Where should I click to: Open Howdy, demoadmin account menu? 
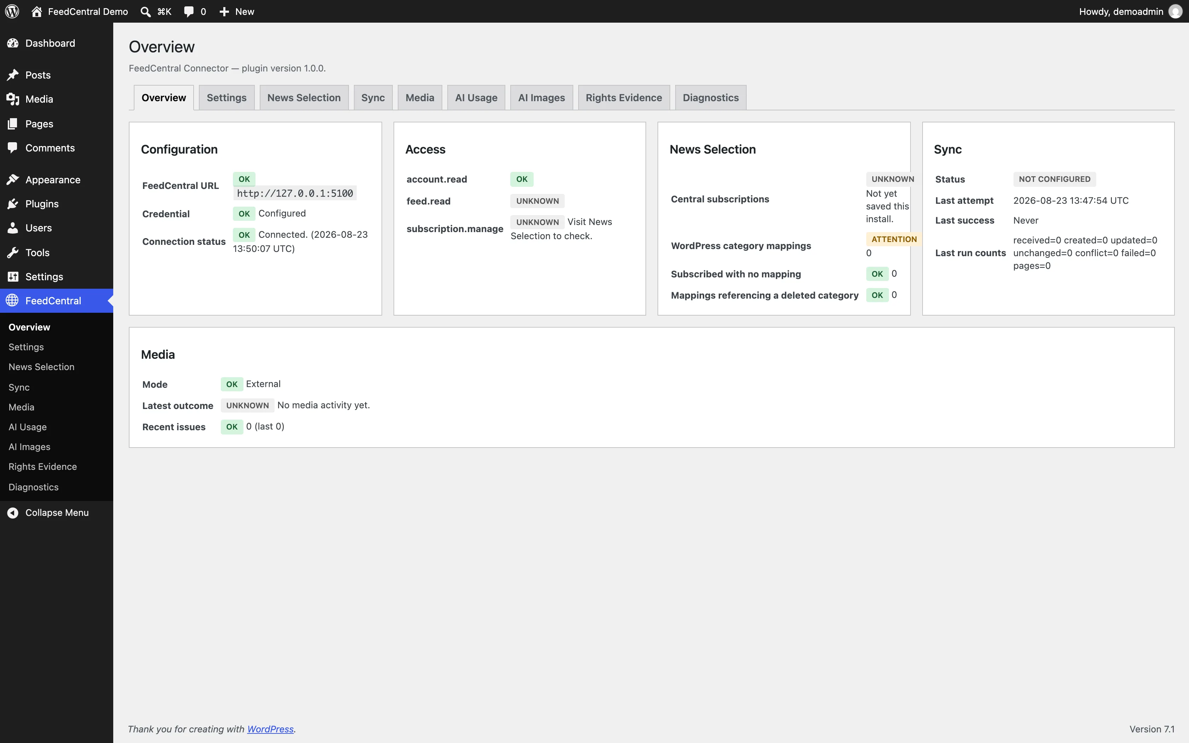click(1131, 11)
